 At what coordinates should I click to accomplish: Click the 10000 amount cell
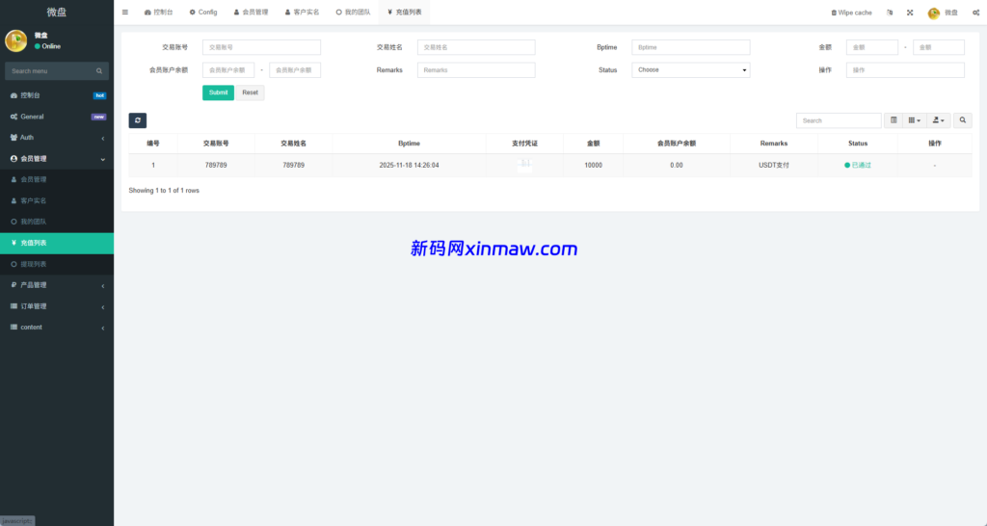593,165
